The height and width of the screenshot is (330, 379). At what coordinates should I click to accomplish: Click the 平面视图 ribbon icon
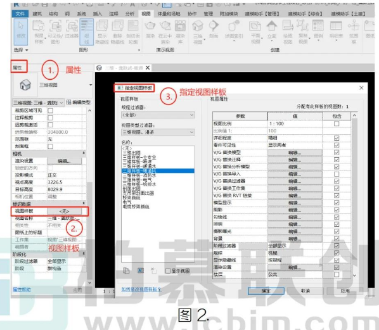pos(255,32)
